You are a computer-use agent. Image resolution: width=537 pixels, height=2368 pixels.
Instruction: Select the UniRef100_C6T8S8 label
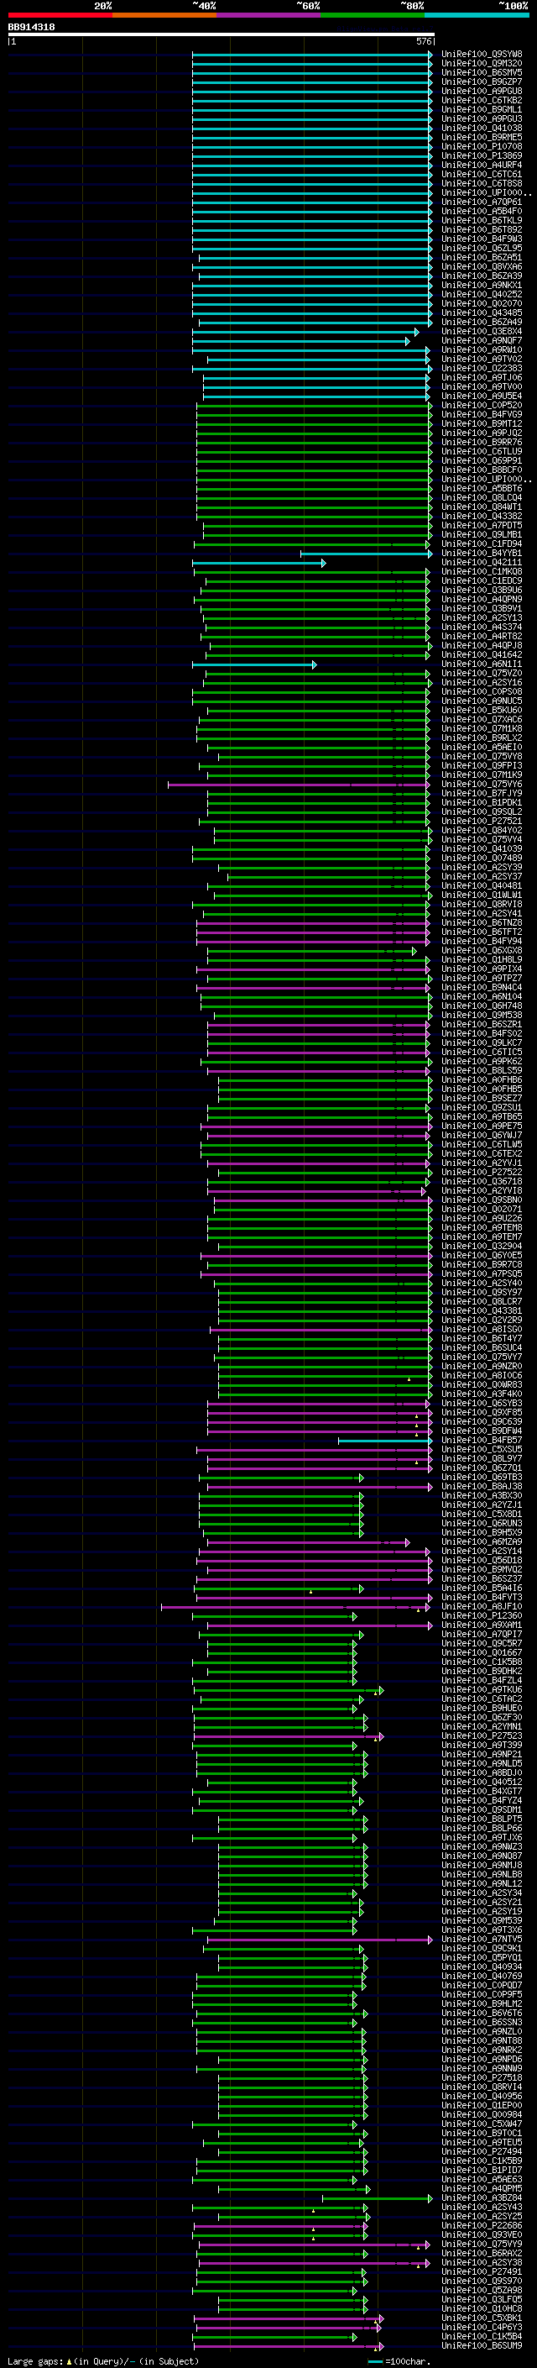point(482,184)
